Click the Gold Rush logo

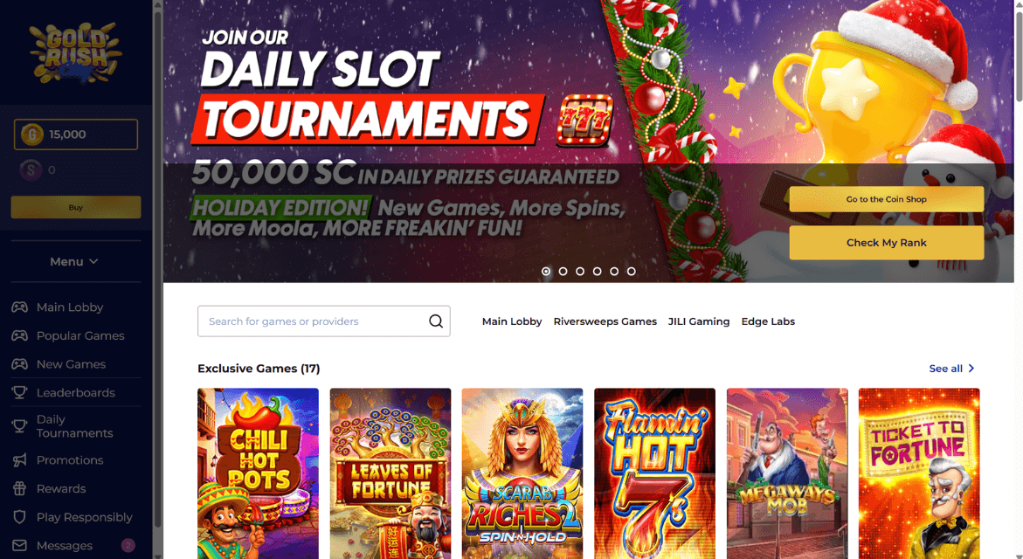pos(76,52)
